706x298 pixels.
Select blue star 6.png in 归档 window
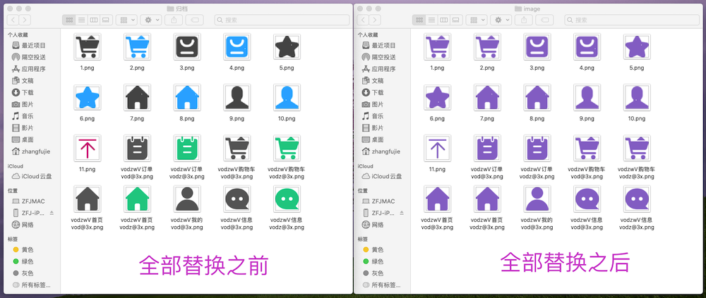87,97
